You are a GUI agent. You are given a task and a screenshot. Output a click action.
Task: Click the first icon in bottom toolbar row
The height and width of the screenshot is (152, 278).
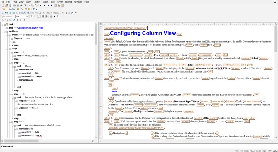pyautogui.click(x=3, y=20)
